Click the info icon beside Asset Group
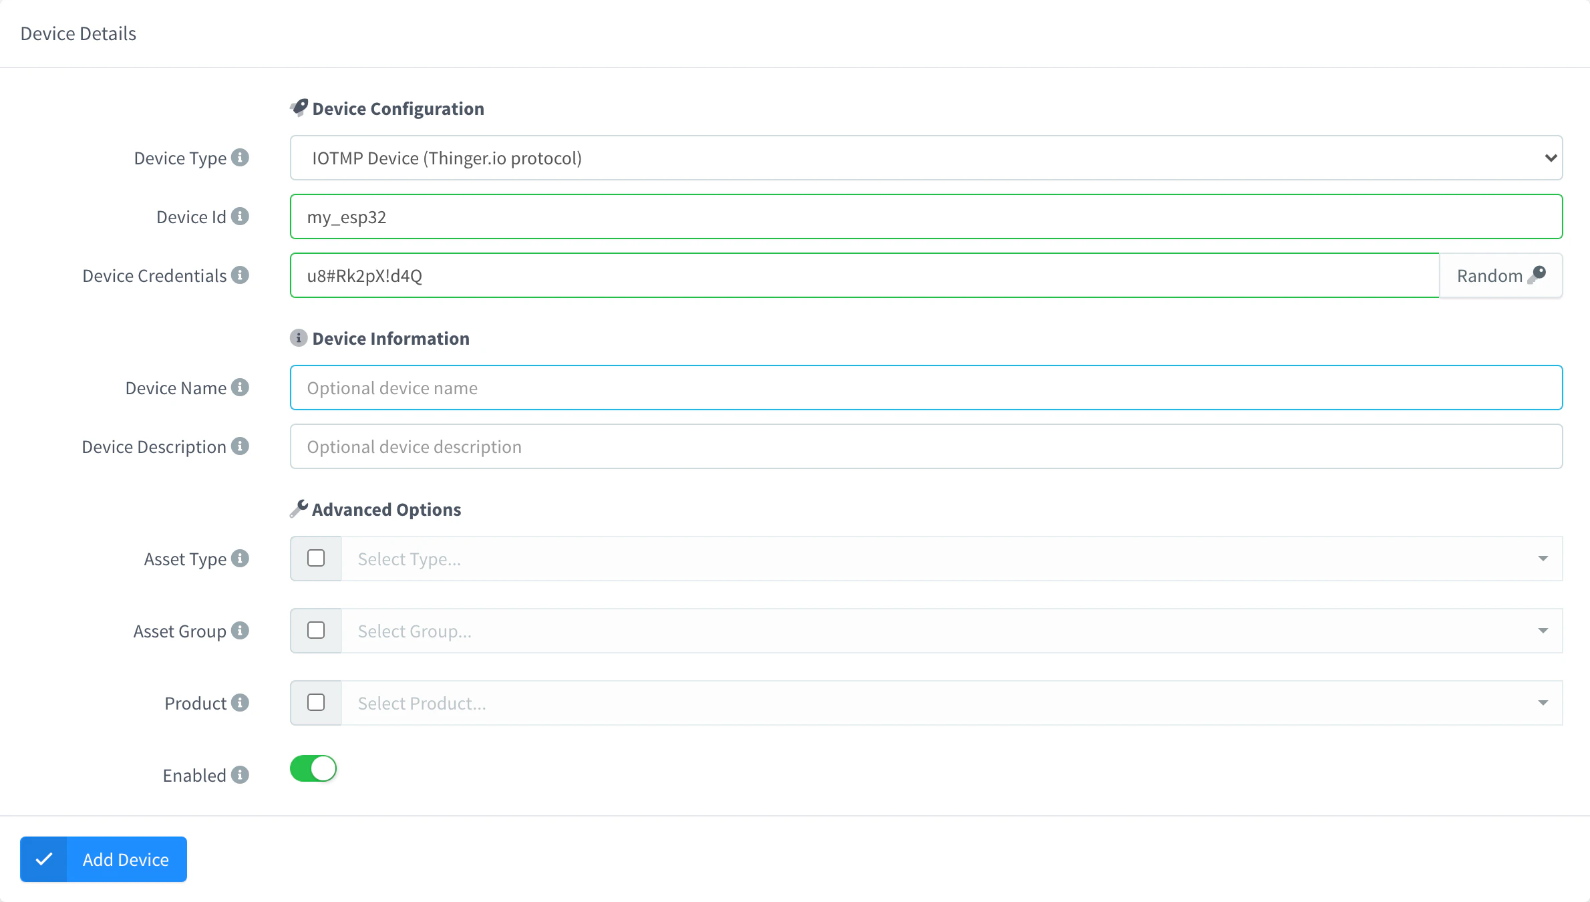This screenshot has width=1590, height=902. (240, 631)
